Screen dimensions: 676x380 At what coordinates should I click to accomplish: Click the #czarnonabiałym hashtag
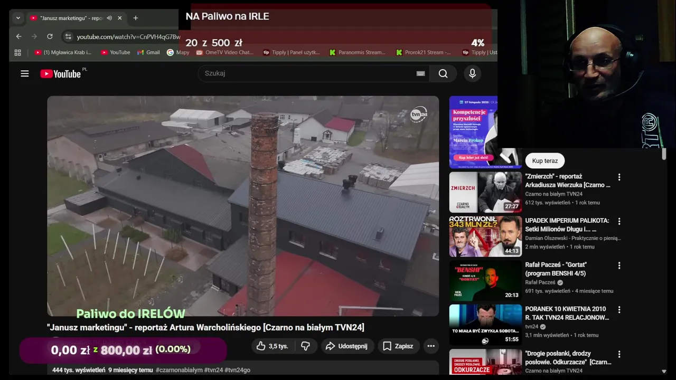[x=179, y=370]
